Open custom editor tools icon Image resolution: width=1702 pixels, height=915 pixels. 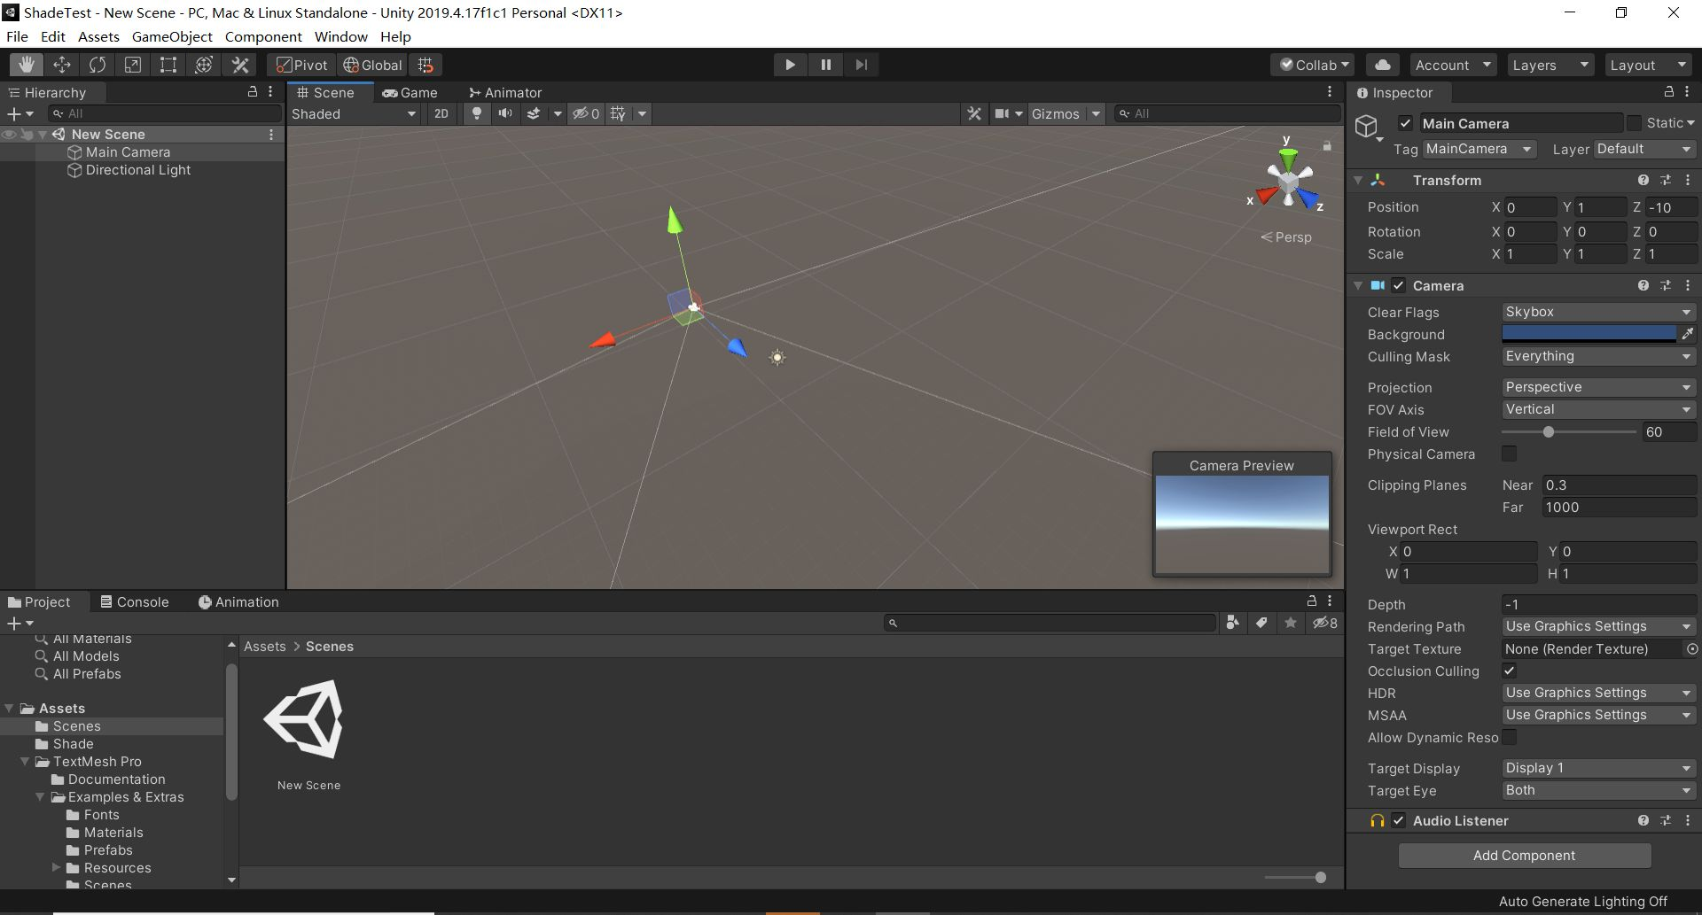(x=240, y=65)
